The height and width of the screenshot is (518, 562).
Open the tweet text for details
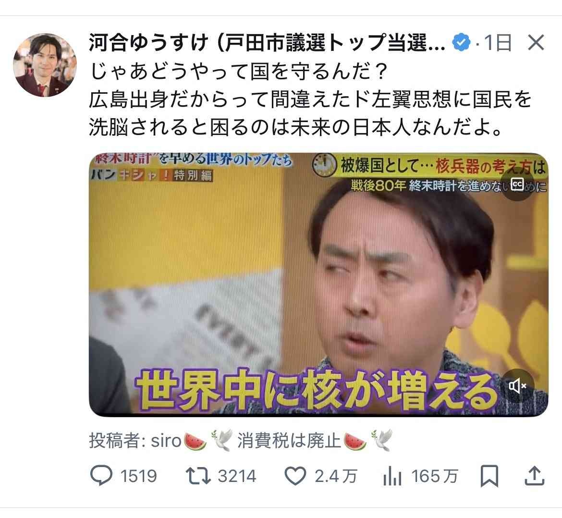click(310, 99)
